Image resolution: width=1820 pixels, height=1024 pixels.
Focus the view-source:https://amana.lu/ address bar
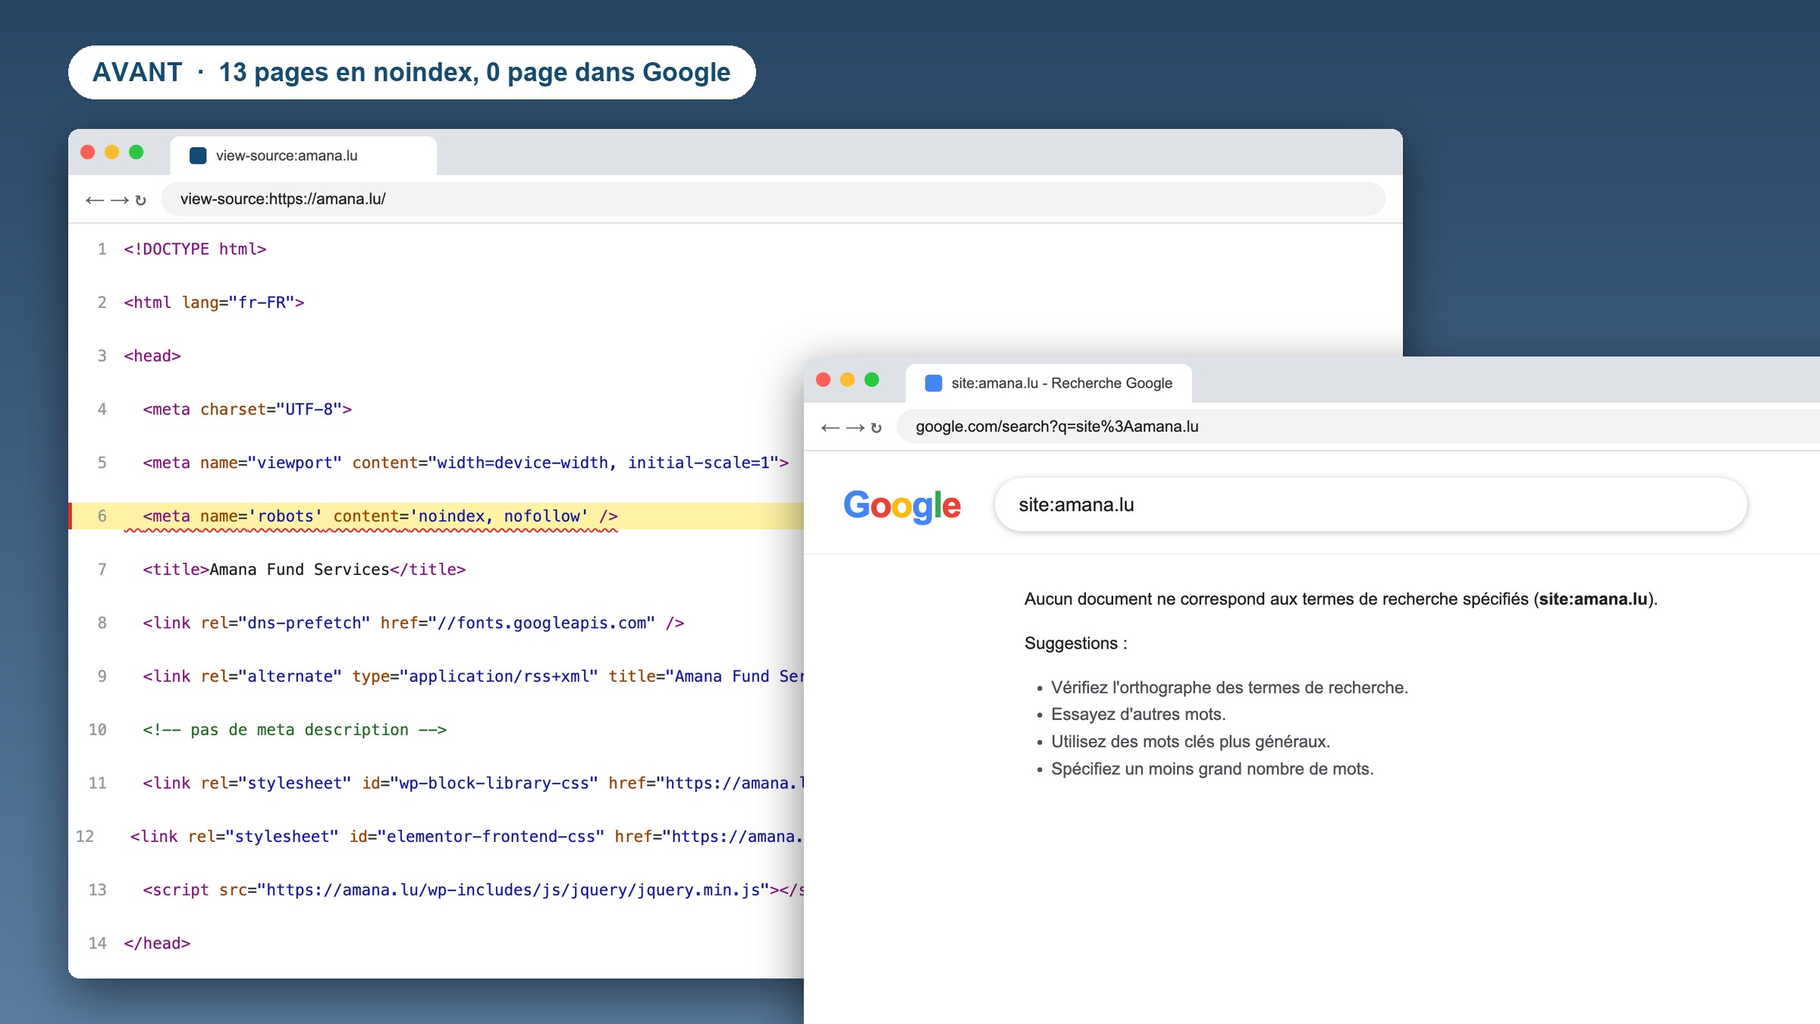click(x=773, y=199)
